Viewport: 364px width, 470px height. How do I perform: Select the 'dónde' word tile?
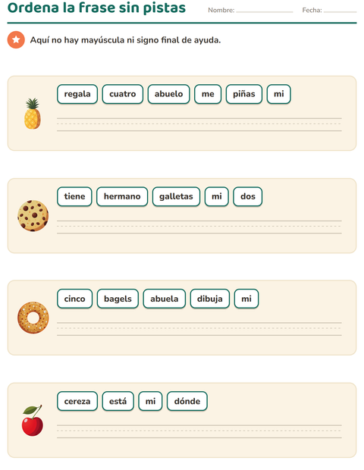click(187, 401)
